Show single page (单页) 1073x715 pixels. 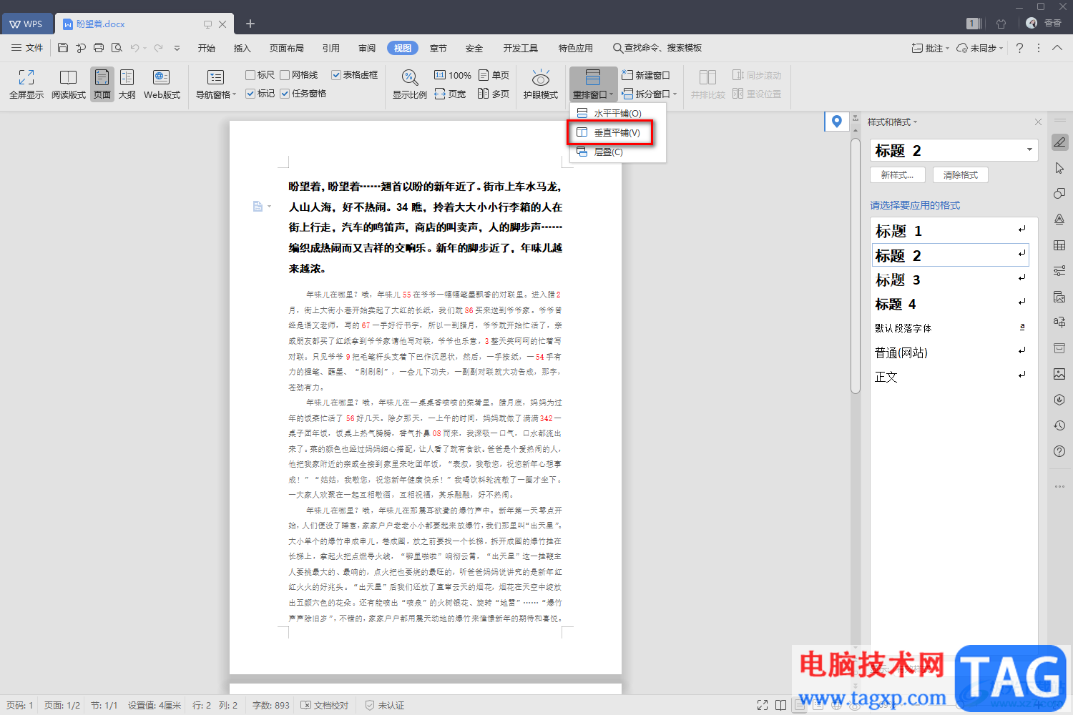pyautogui.click(x=494, y=75)
